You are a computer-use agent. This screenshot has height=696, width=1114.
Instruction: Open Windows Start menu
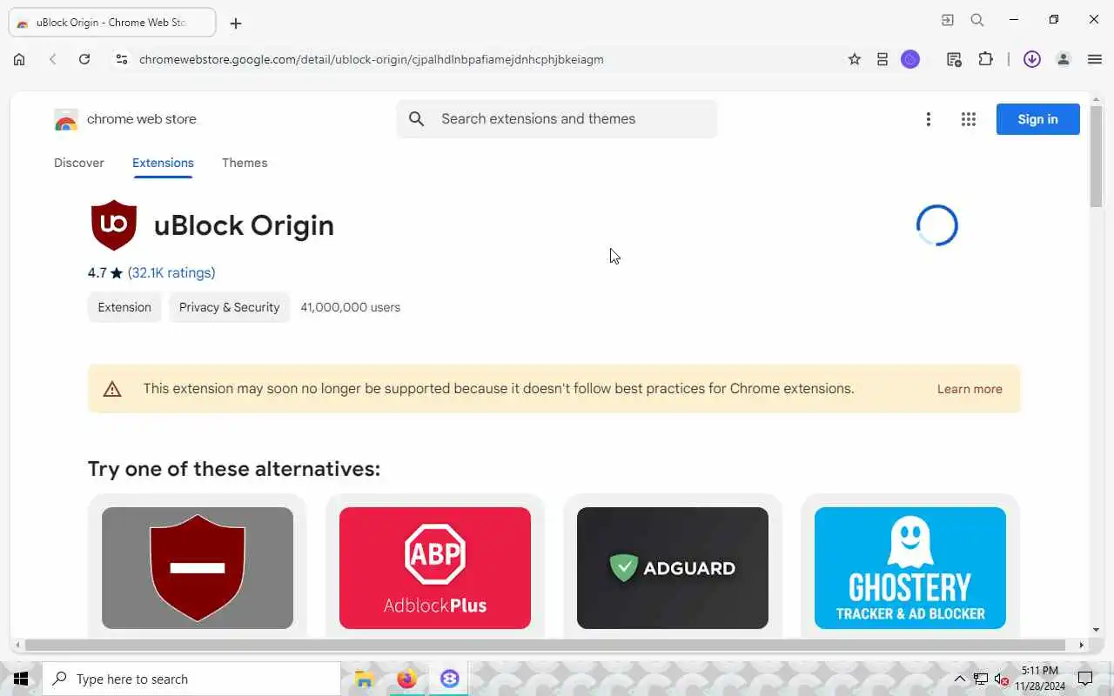click(21, 679)
